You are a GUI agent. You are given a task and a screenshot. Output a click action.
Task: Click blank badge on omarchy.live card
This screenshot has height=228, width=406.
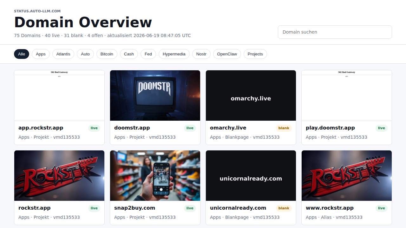click(x=284, y=128)
